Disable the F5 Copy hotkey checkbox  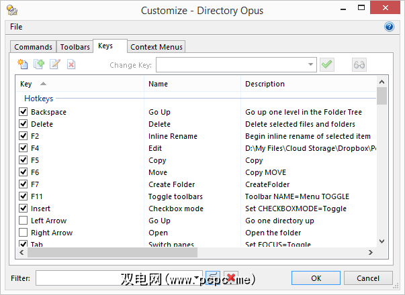click(24, 160)
